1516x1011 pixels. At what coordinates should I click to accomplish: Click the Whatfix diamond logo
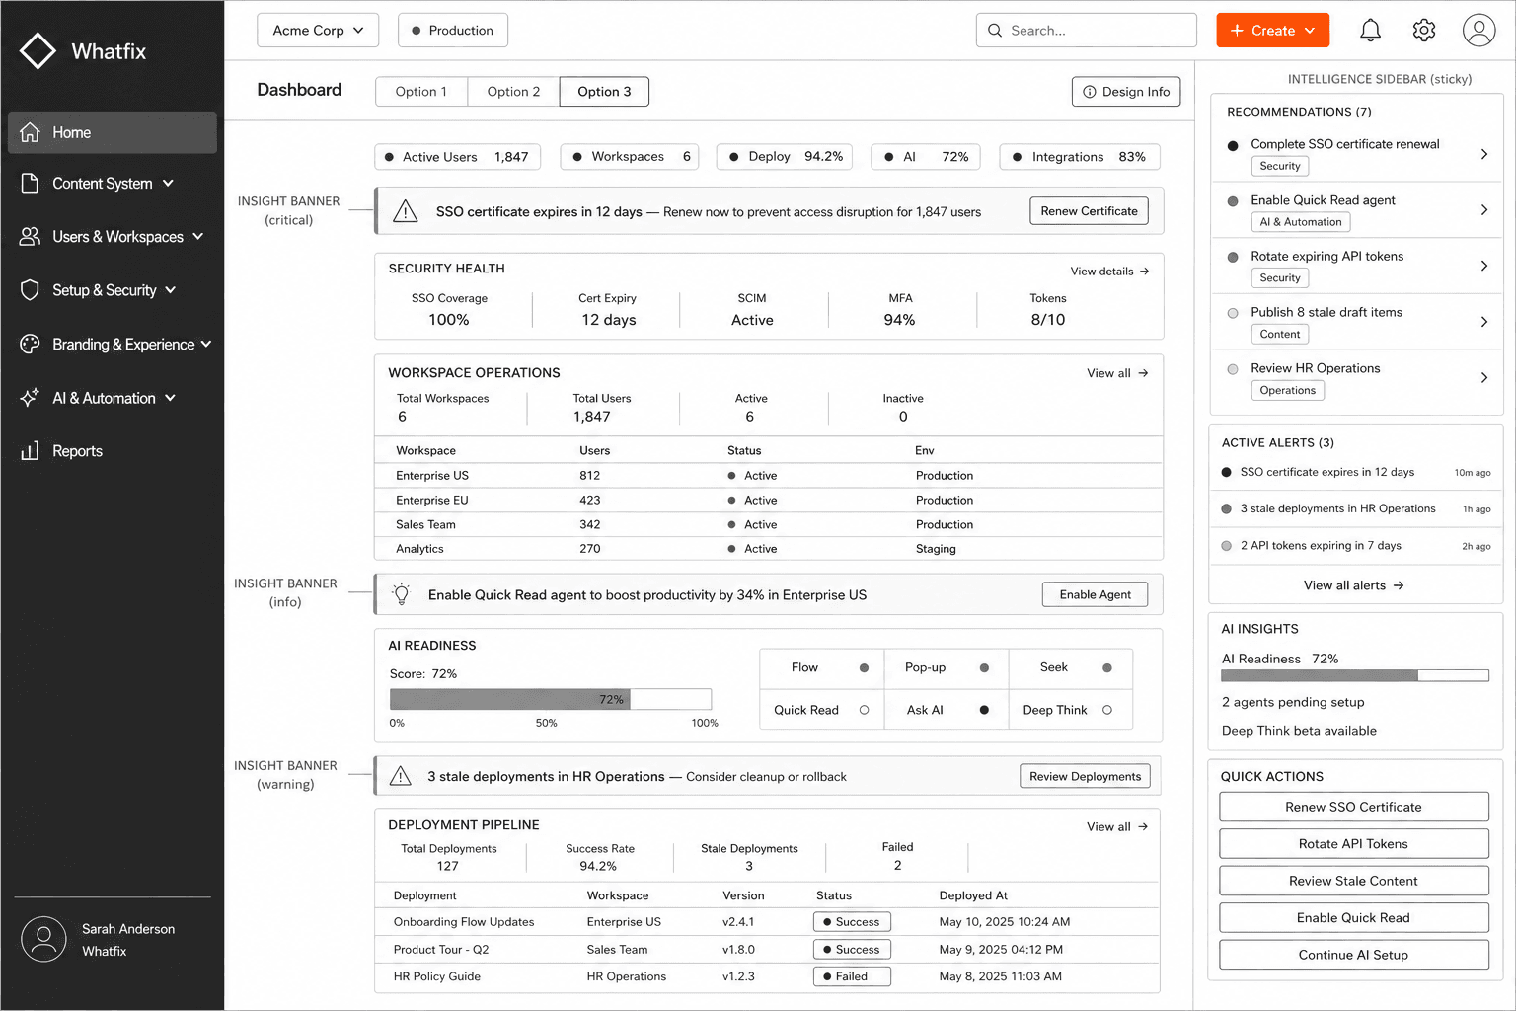(38, 51)
